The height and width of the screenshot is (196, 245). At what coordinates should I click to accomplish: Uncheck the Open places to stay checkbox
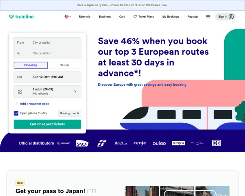(x=16, y=113)
